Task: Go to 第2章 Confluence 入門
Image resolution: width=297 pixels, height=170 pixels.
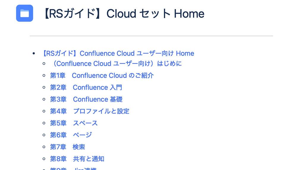Action: [86, 87]
